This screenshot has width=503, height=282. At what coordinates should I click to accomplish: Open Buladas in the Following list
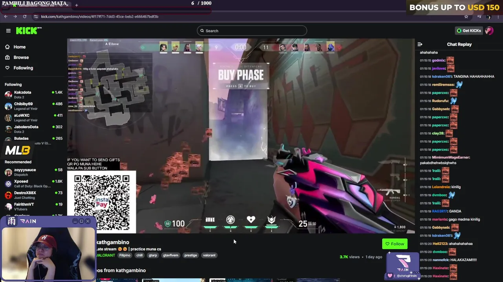21,138
